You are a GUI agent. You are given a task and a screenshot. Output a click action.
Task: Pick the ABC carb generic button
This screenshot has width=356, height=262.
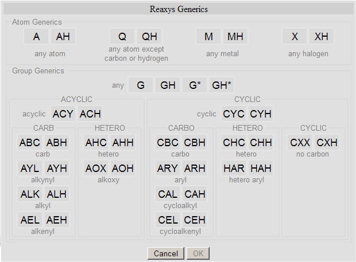pyautogui.click(x=30, y=143)
